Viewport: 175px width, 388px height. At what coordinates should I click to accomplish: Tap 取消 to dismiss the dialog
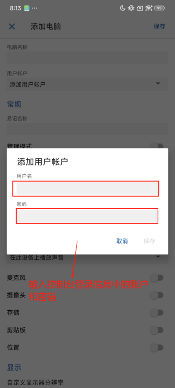(x=122, y=241)
